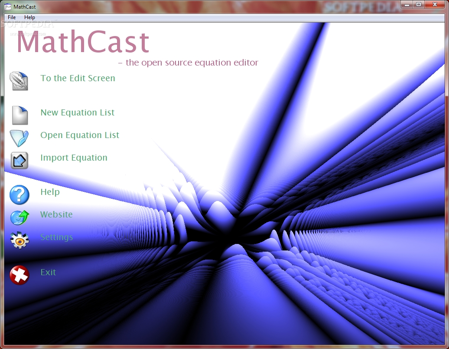Click the New Equation List page icon
The width and height of the screenshot is (449, 349).
click(20, 115)
